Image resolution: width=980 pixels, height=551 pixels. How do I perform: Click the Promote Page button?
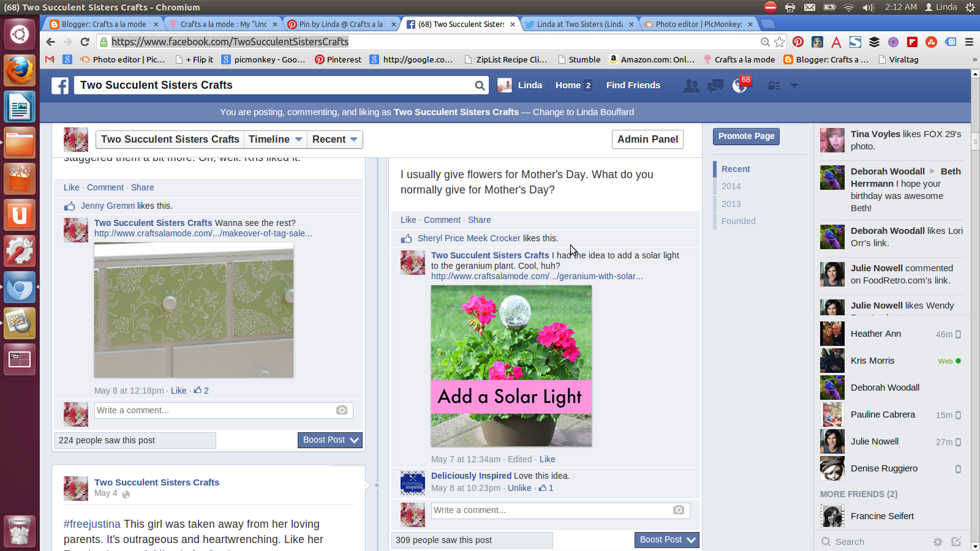click(x=746, y=136)
